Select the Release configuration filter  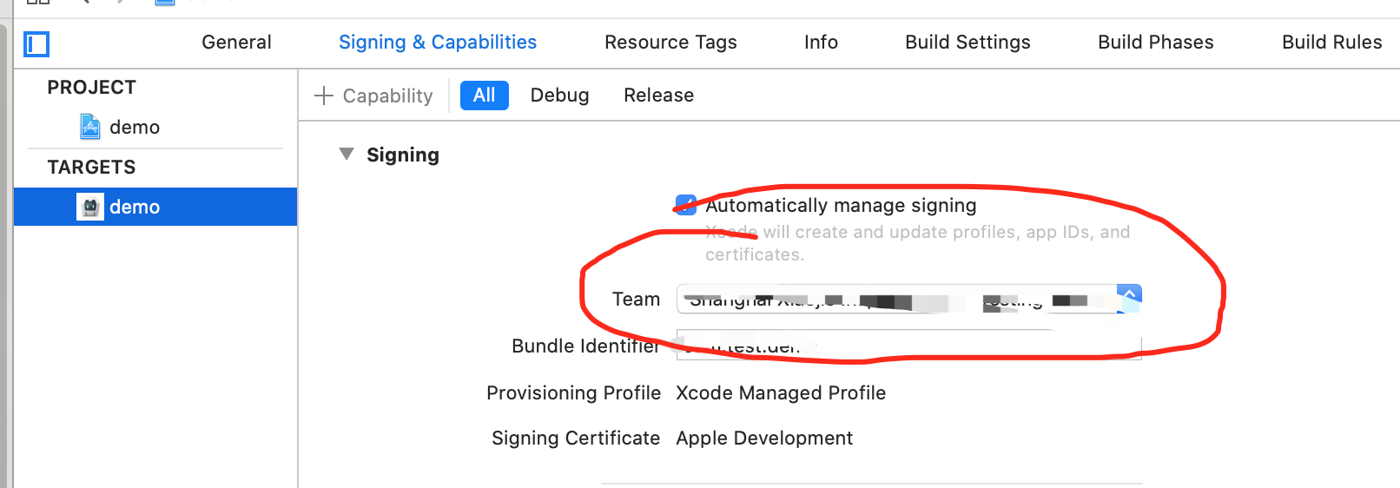pos(658,96)
